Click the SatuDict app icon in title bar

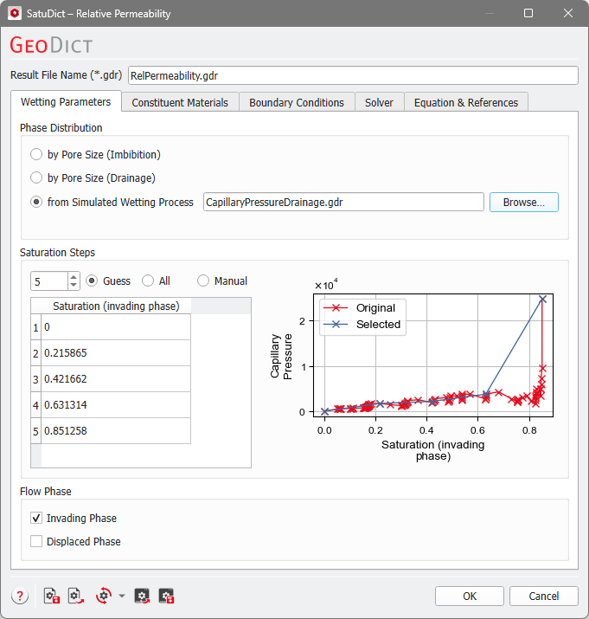tap(15, 14)
